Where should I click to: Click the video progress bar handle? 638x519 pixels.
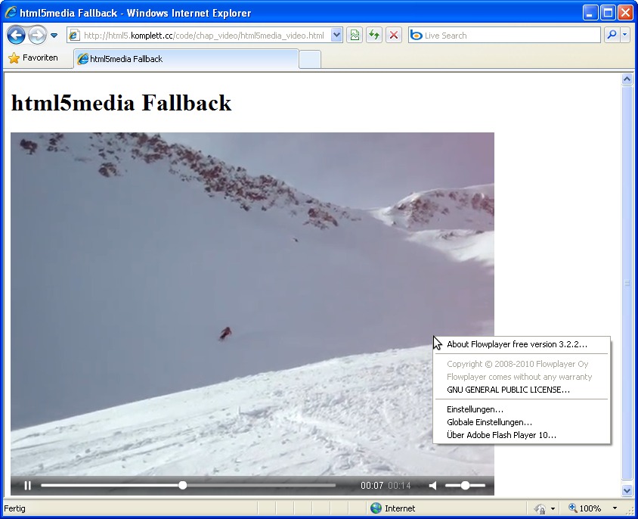[x=182, y=486]
